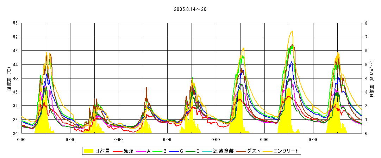This screenshot has width=381, height=158.
Task: Select the red 気温 legend line swatch
Action: pyautogui.click(x=117, y=151)
